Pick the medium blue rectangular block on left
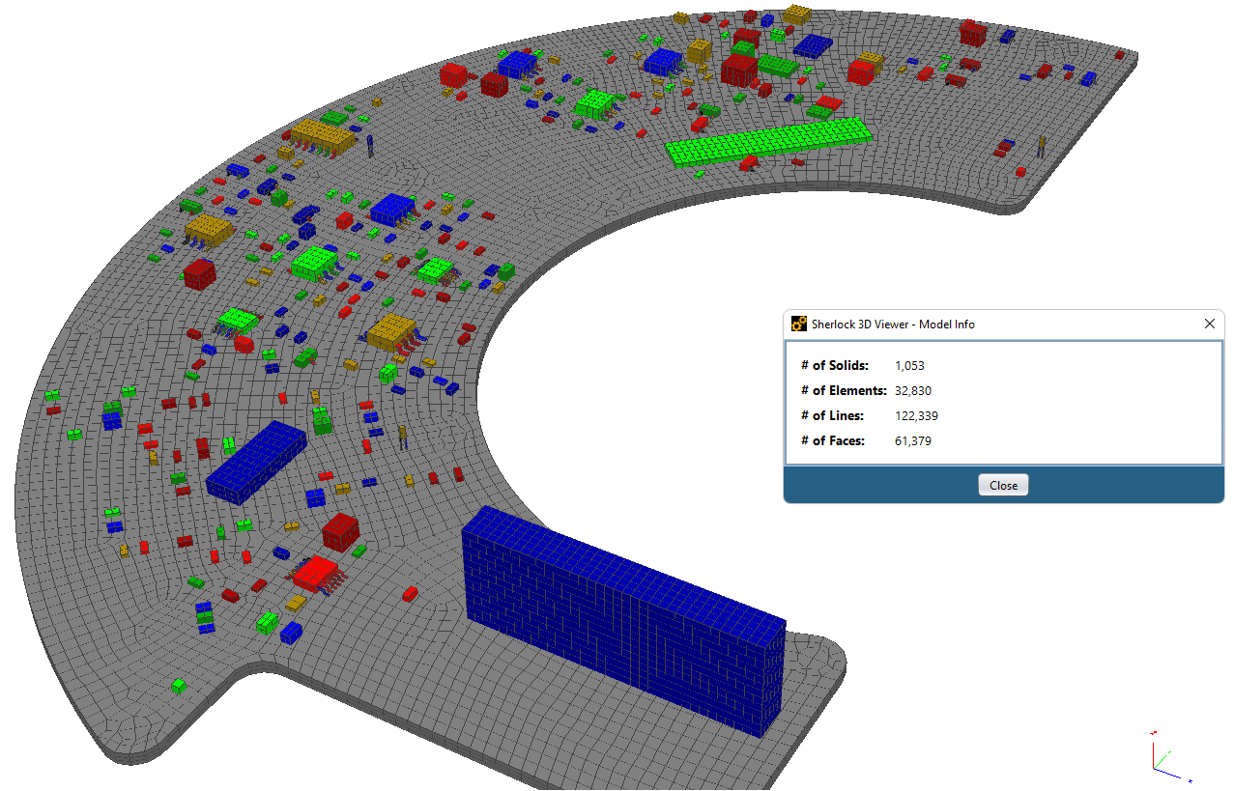Image resolution: width=1234 pixels, height=791 pixels. 255,462
